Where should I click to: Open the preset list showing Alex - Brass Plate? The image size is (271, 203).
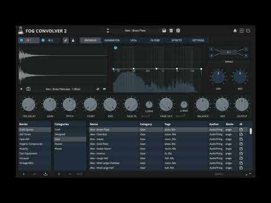pyautogui.click(x=135, y=30)
